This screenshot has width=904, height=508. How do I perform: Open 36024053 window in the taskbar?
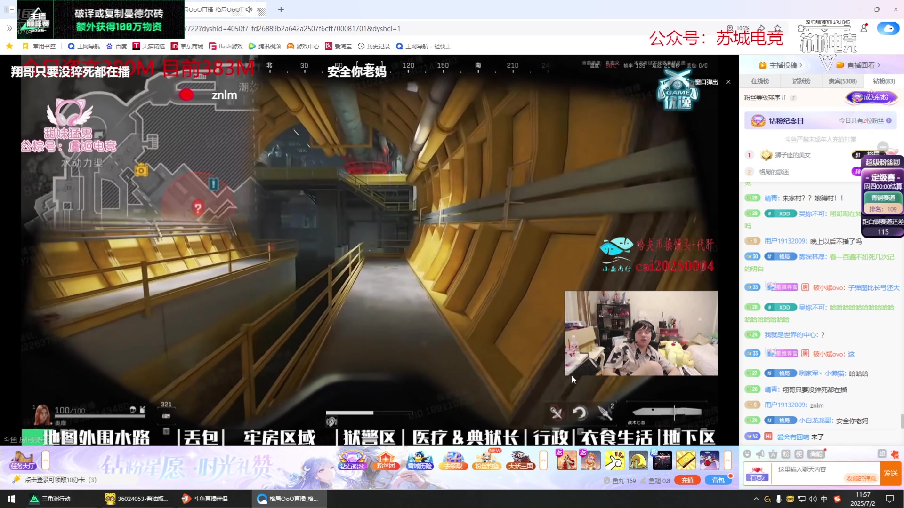pyautogui.click(x=137, y=499)
